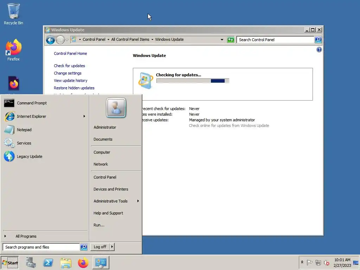Open the Log off options arrow
360x270 pixels.
[x=112, y=247]
